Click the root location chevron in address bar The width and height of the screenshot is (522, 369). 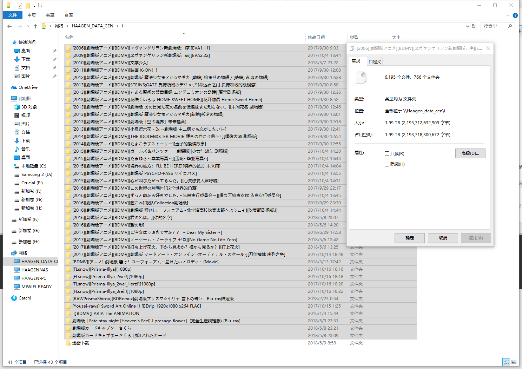click(x=51, y=26)
